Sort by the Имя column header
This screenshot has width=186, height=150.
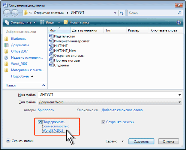coord(59,30)
